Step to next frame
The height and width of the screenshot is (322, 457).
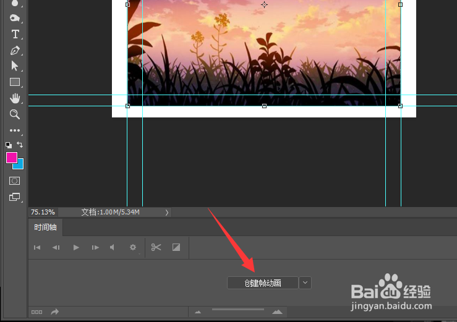click(95, 247)
